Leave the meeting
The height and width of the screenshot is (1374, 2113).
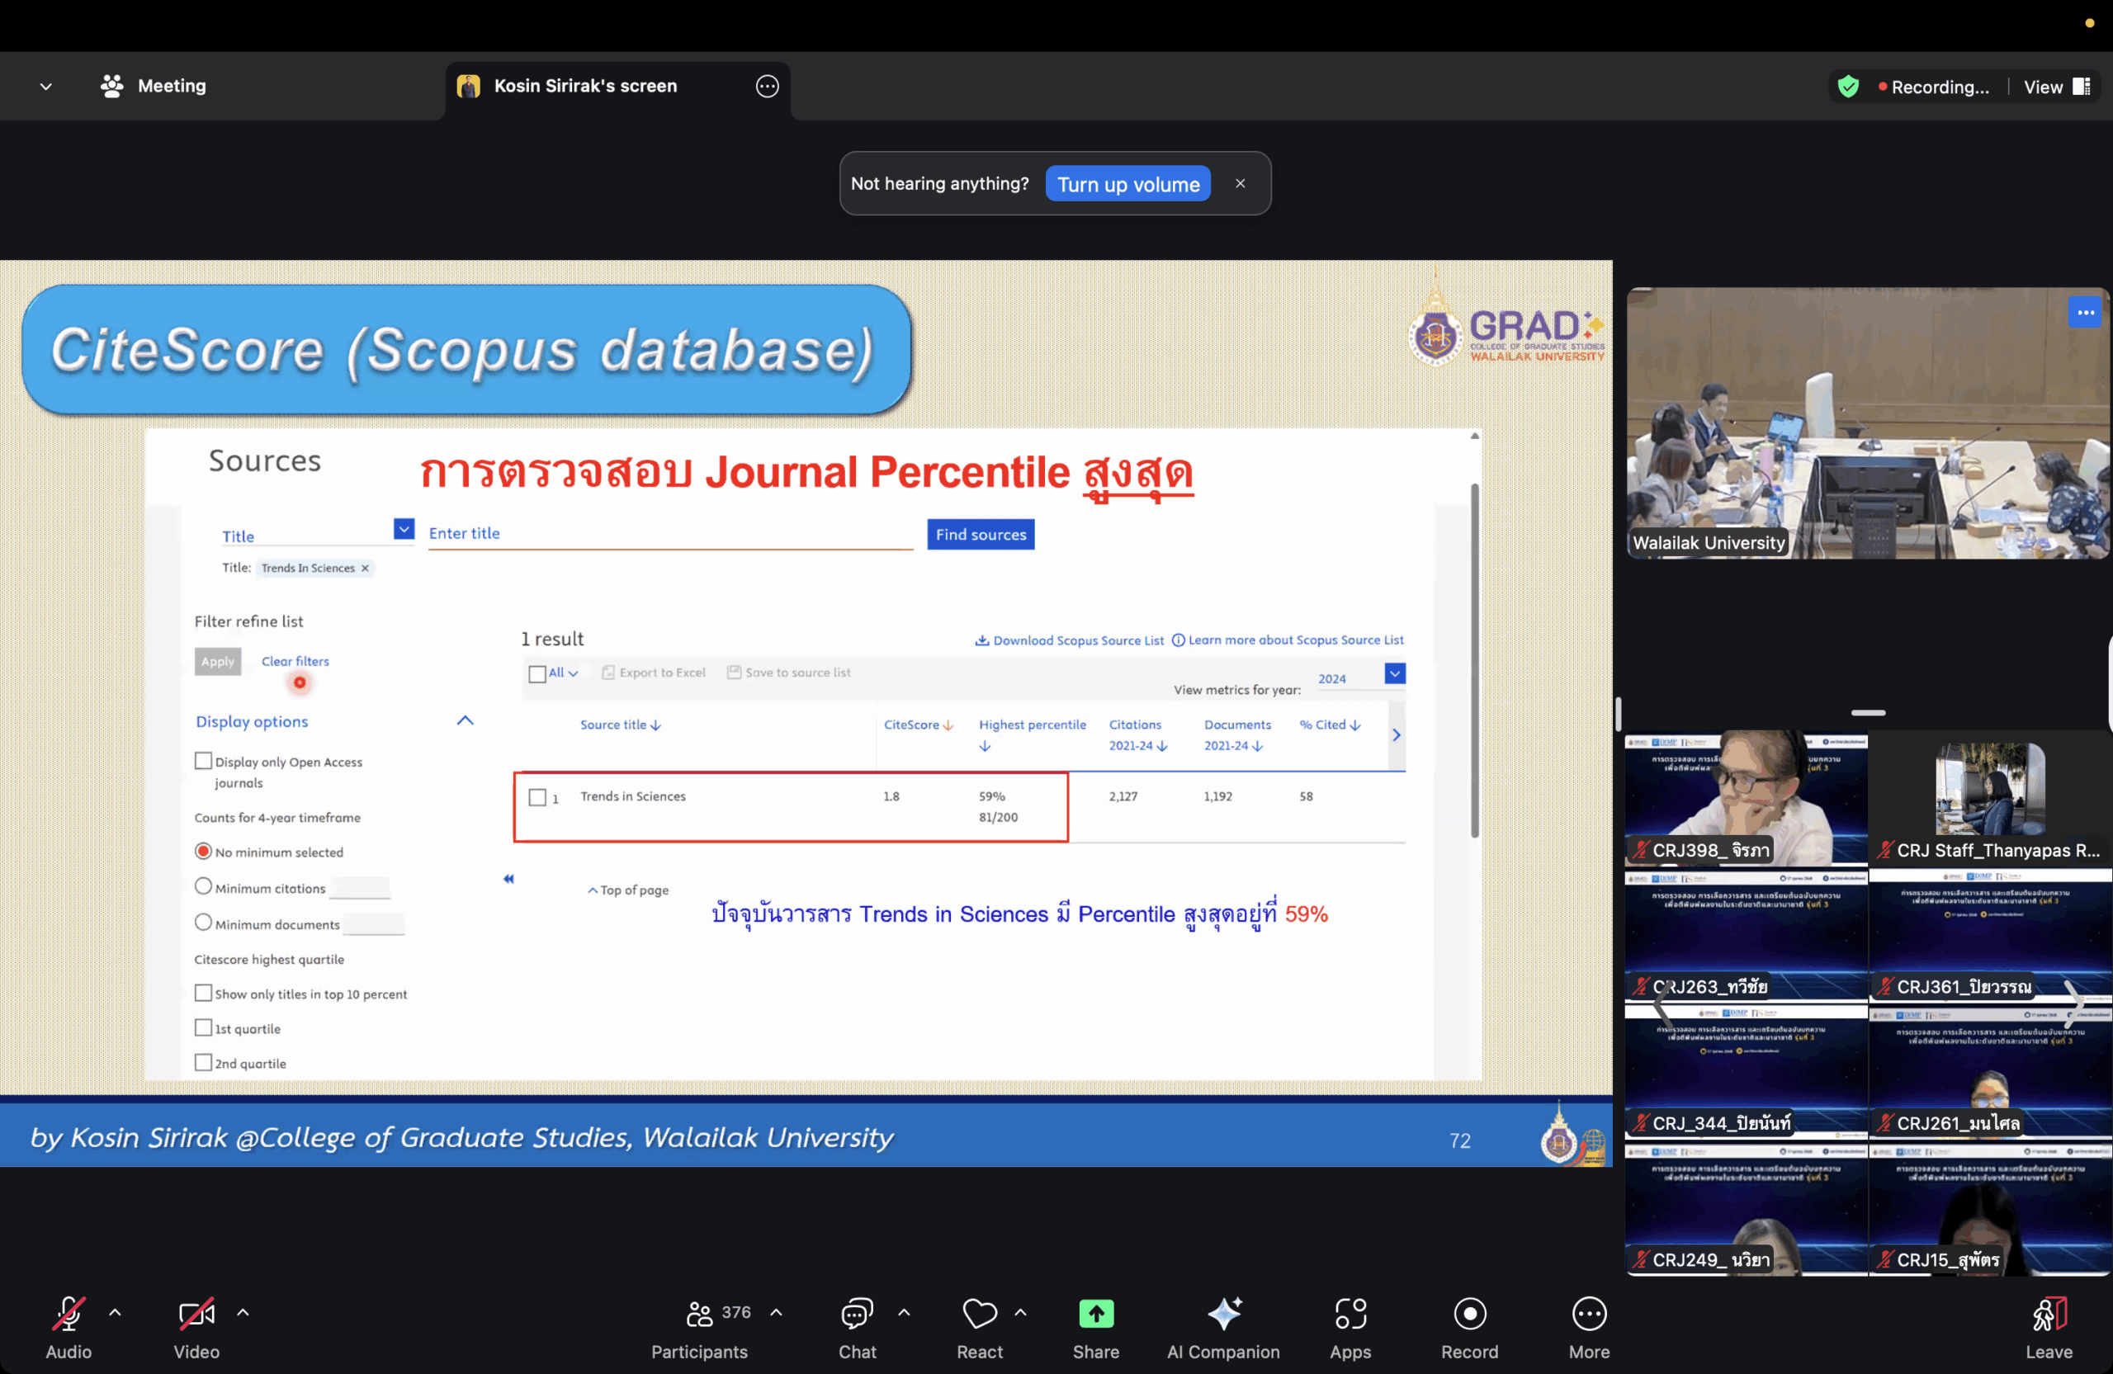[x=2048, y=1327]
